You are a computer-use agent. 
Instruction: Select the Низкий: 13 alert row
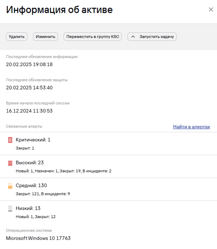(x=108, y=212)
